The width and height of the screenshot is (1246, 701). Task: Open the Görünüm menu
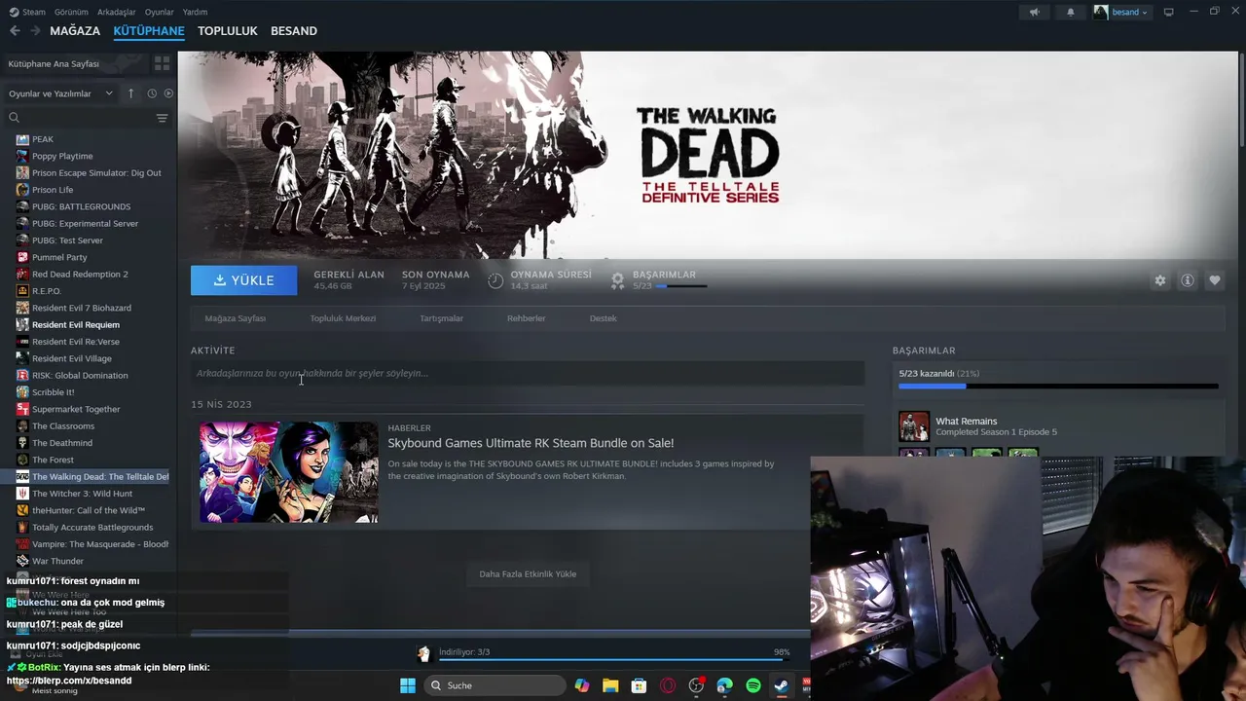(71, 12)
